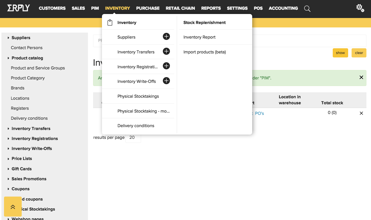The image size is (371, 220).
Task: Select Suppliers in Inventory dropdown
Action: pyautogui.click(x=126, y=37)
